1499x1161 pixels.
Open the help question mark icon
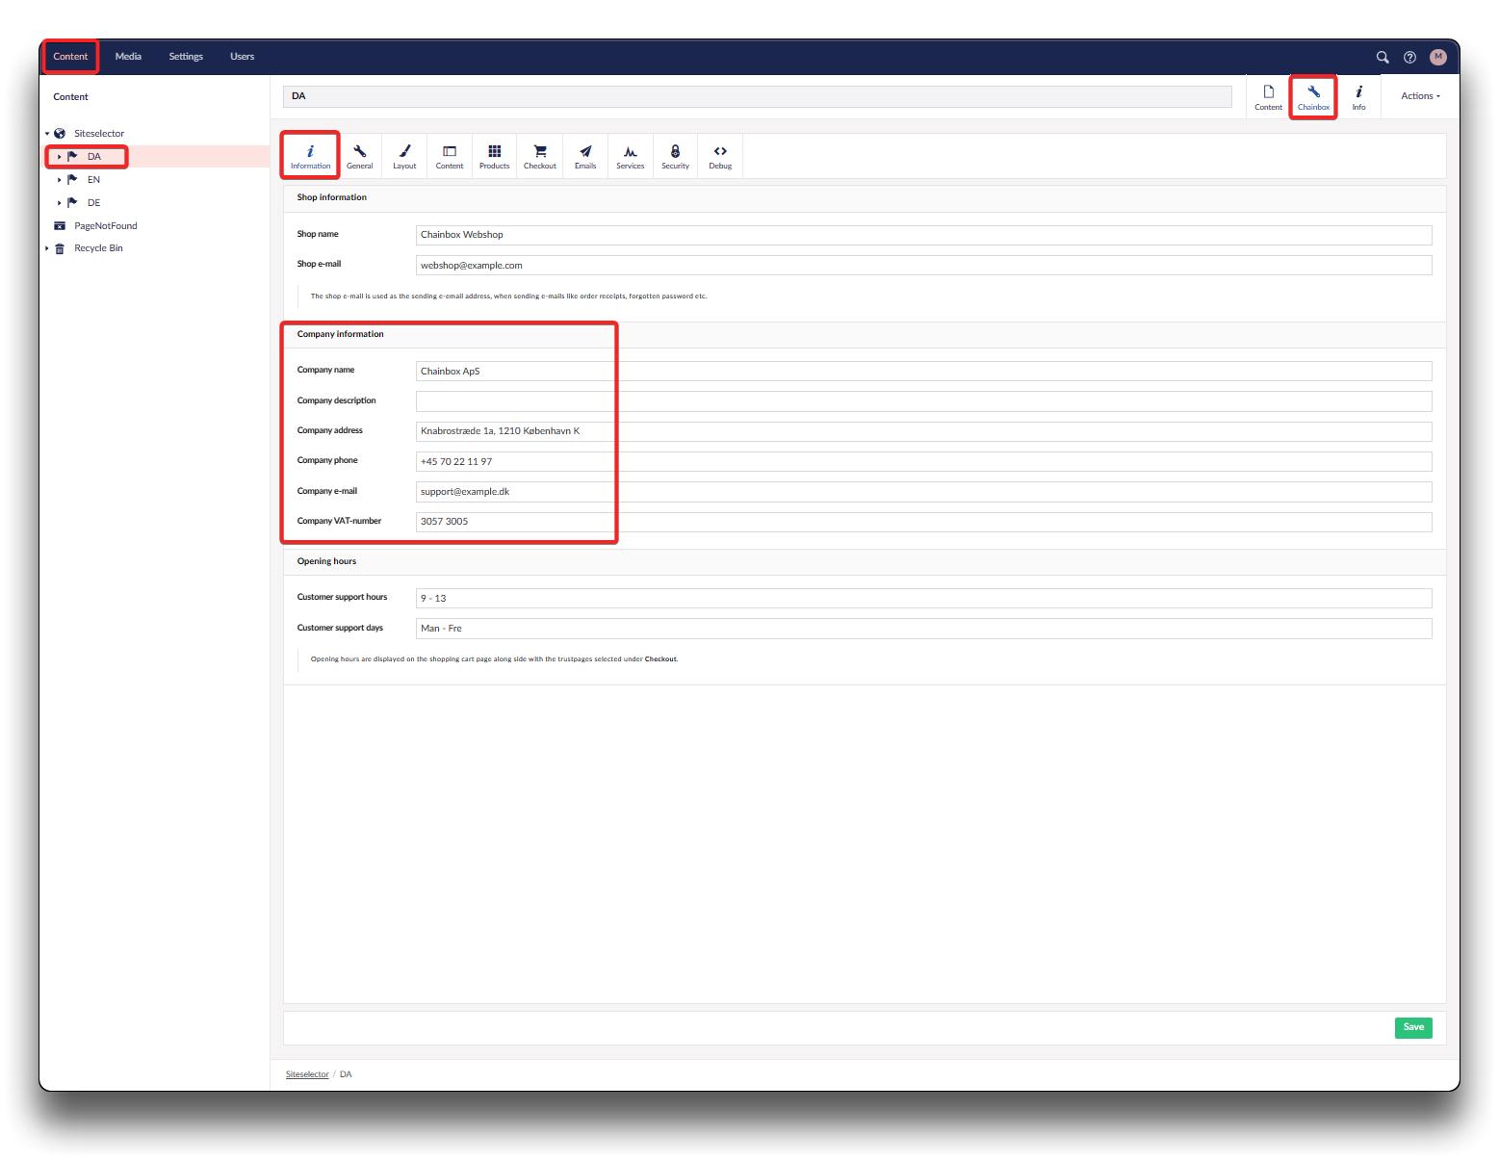click(x=1409, y=57)
